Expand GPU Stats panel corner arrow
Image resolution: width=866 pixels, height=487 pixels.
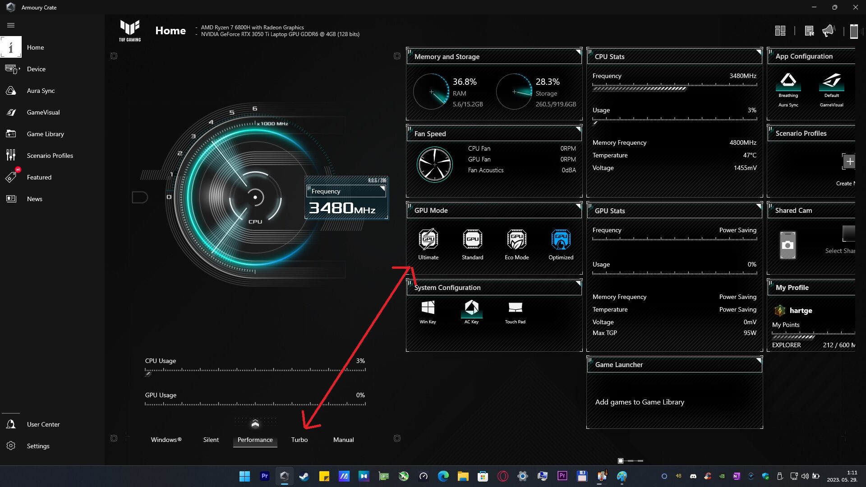coord(758,207)
